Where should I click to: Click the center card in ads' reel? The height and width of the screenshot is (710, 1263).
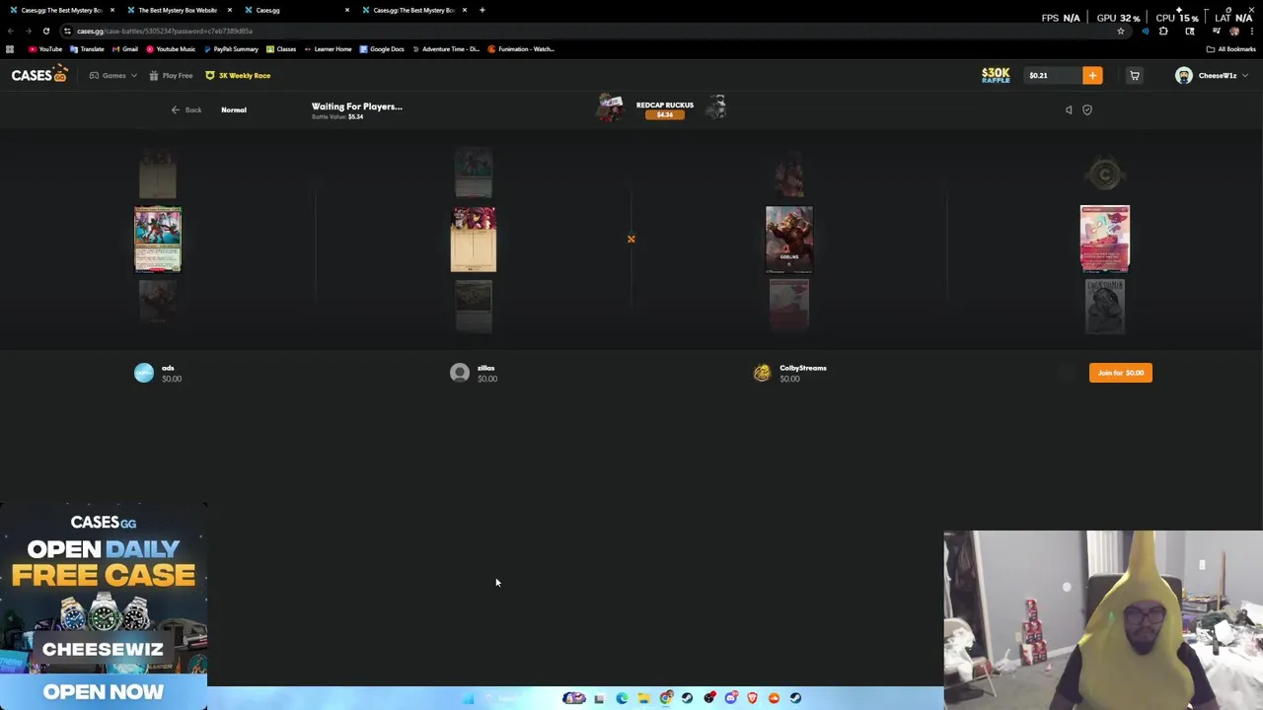[x=158, y=240]
